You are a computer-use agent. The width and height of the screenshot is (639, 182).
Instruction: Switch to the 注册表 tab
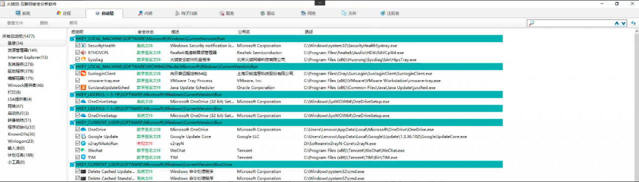[389, 13]
